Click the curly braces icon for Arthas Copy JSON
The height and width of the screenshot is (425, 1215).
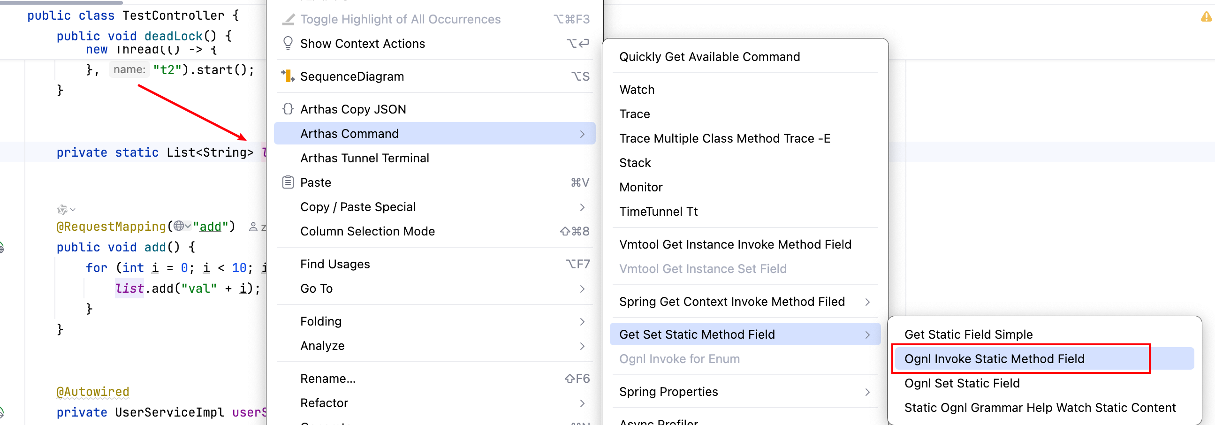(x=288, y=109)
